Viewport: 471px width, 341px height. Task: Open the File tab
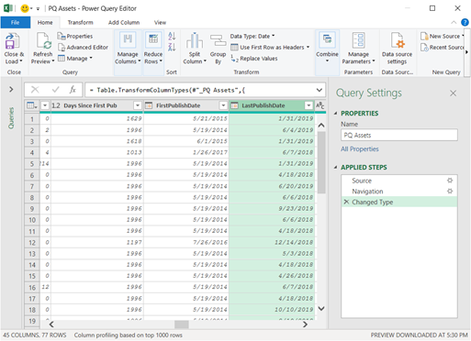[16, 22]
